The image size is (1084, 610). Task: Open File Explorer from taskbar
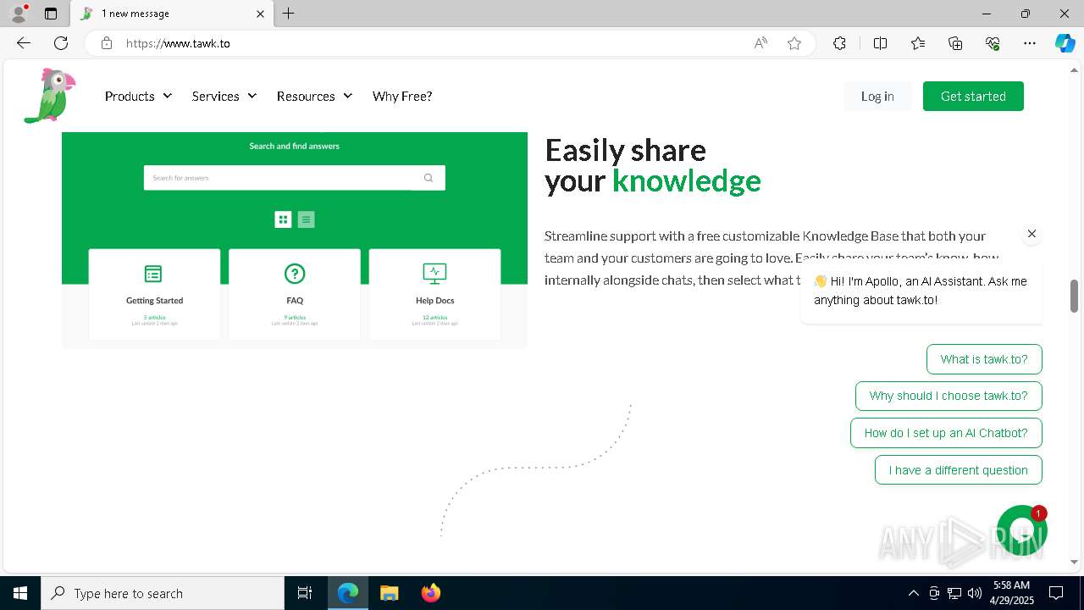[x=389, y=593]
